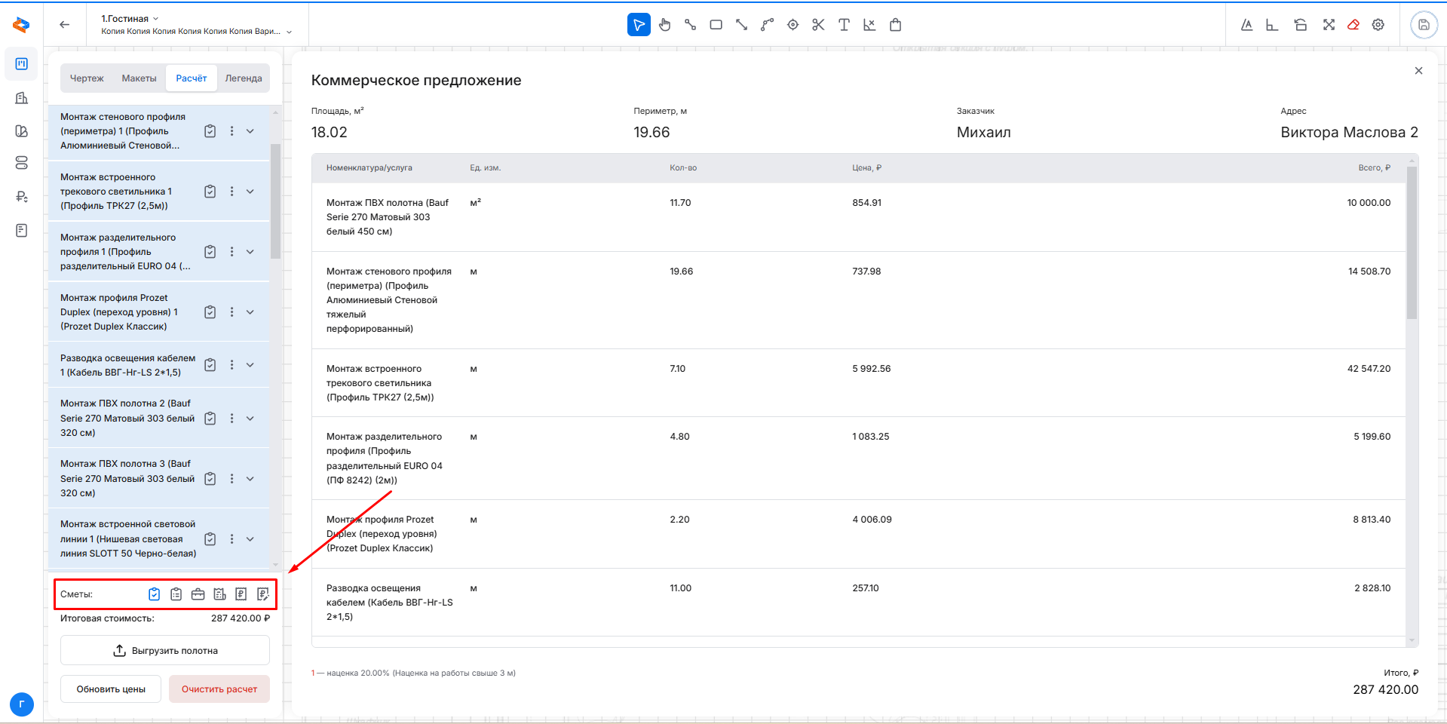Open the ruble receipt estimate with pencil
Viewport: 1447px width, 724px height.
tap(262, 594)
